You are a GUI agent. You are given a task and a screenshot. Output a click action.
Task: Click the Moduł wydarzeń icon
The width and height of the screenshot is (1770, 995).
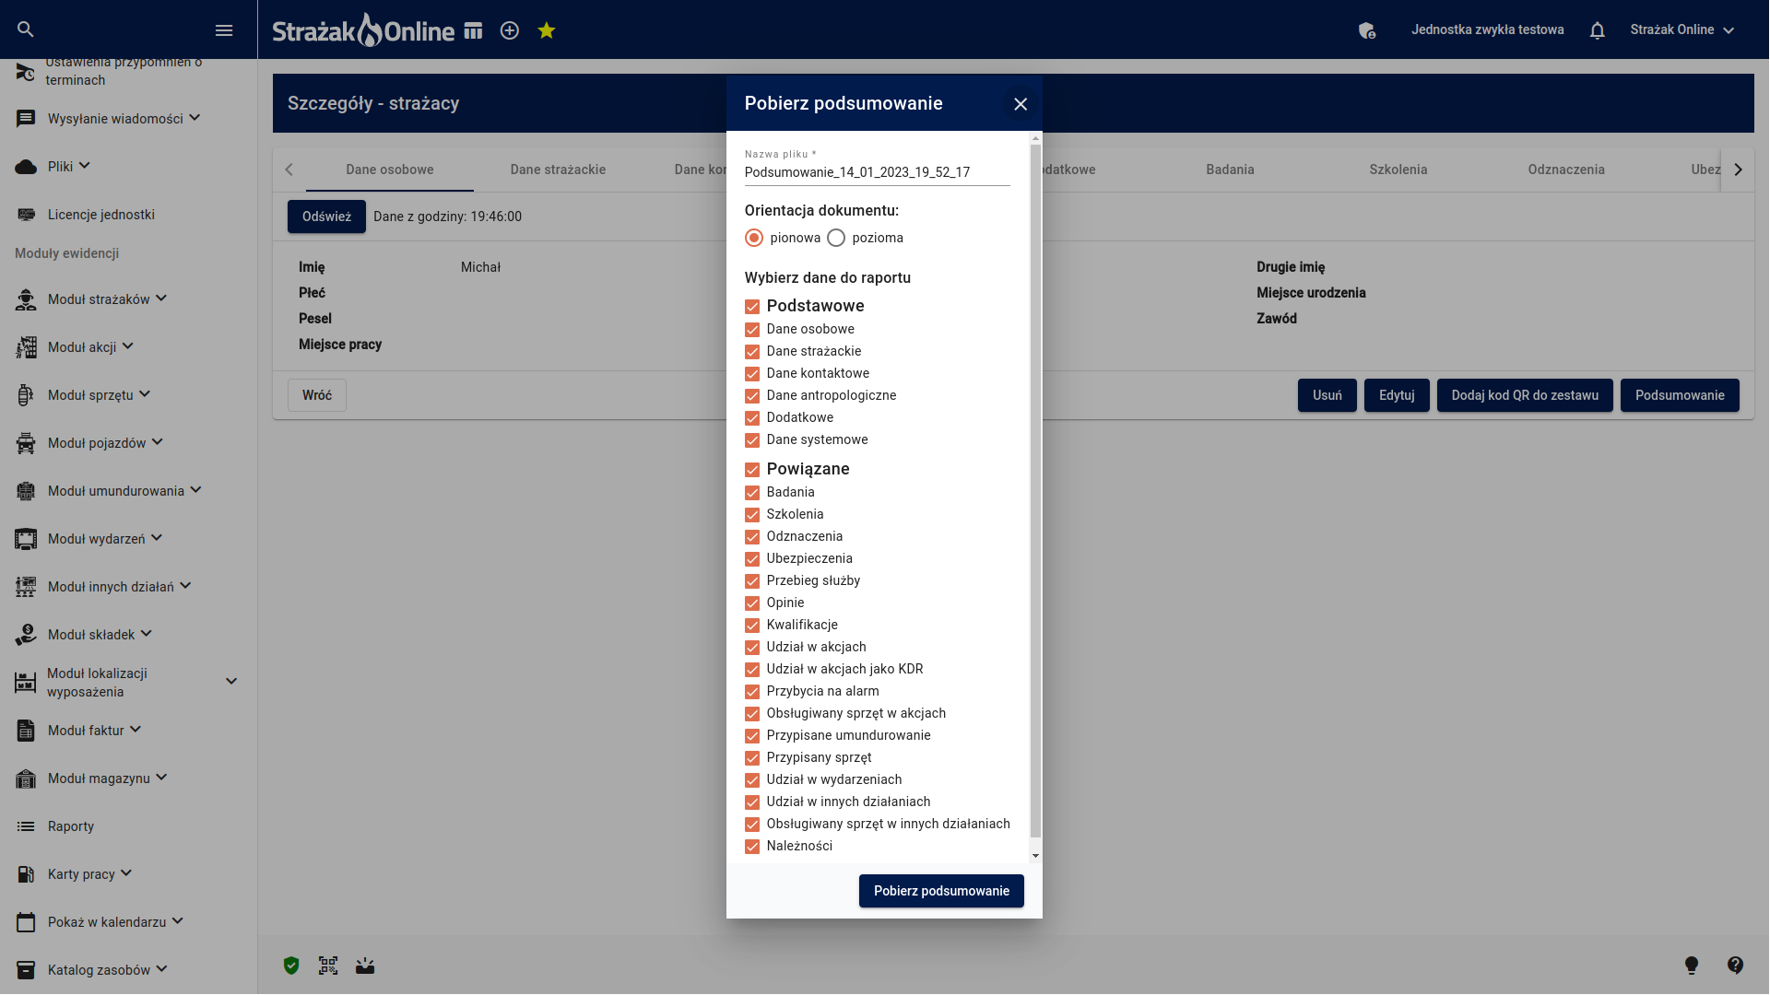[26, 539]
